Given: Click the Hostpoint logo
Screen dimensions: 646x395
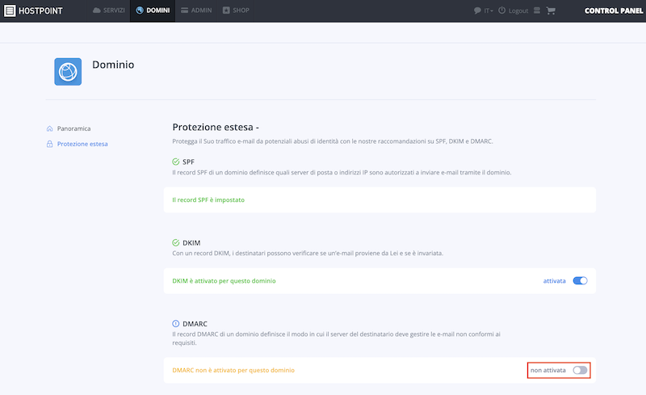Looking at the screenshot, I should pyautogui.click(x=33, y=11).
